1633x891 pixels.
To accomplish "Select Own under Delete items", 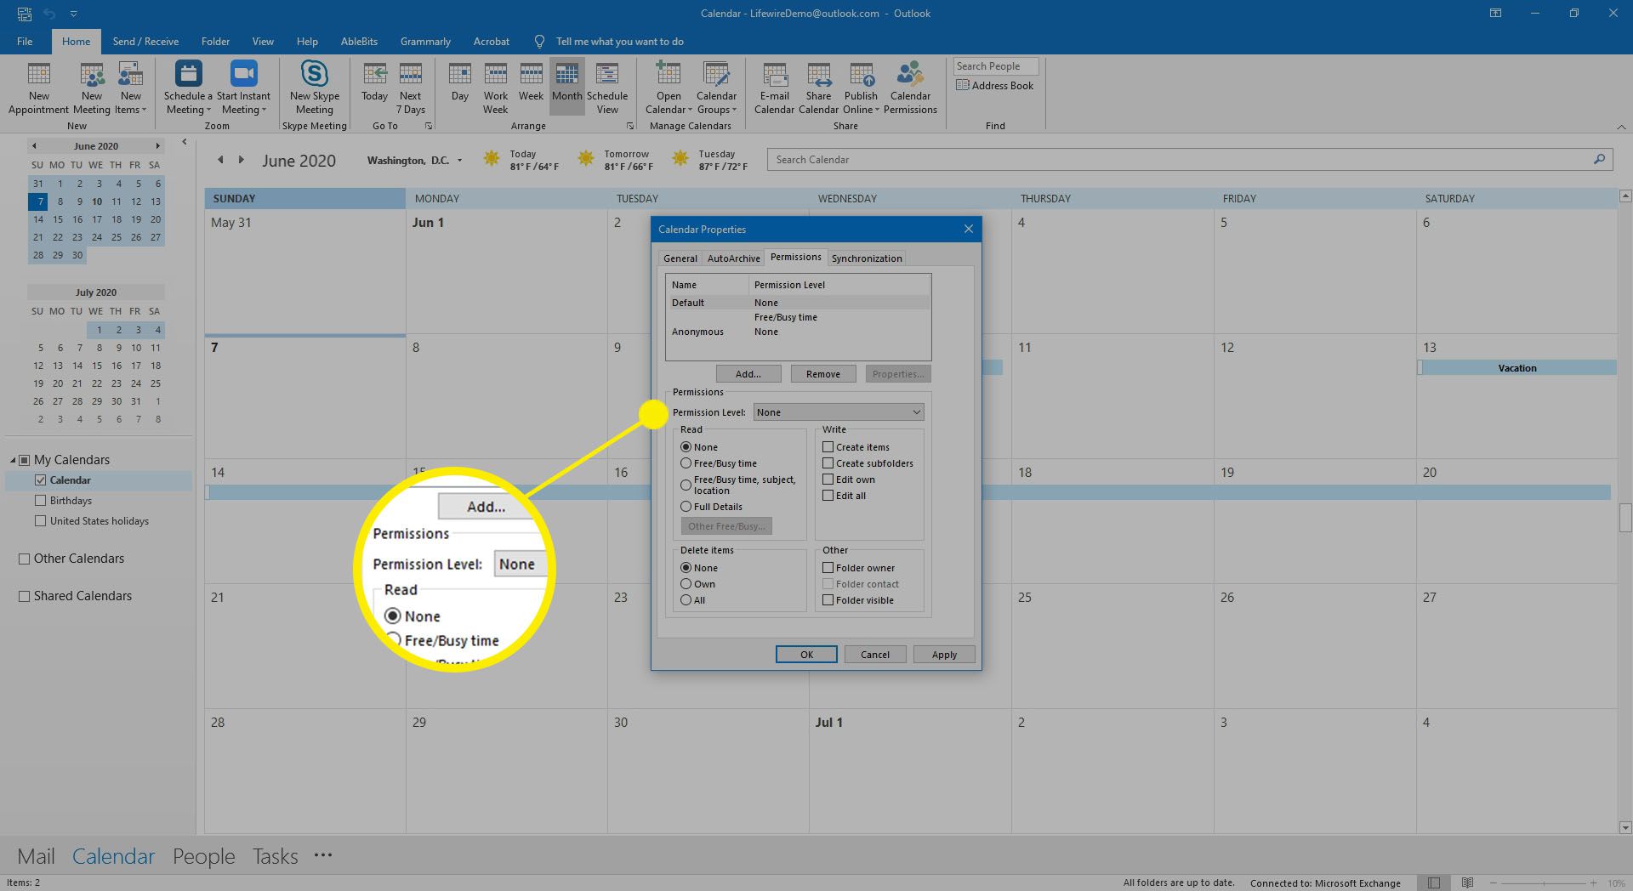I will [686, 584].
